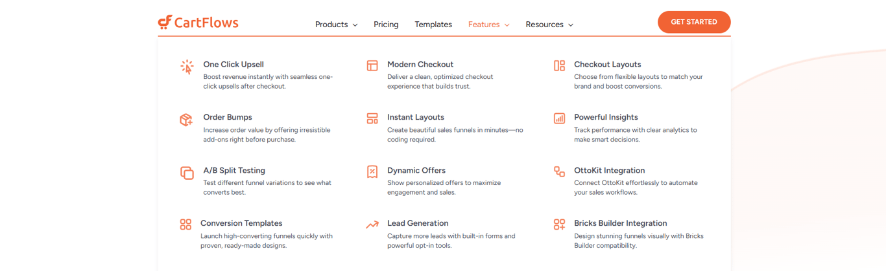The height and width of the screenshot is (271, 886).
Task: Click the "Choose from flexible layouts" text
Action: (639, 81)
